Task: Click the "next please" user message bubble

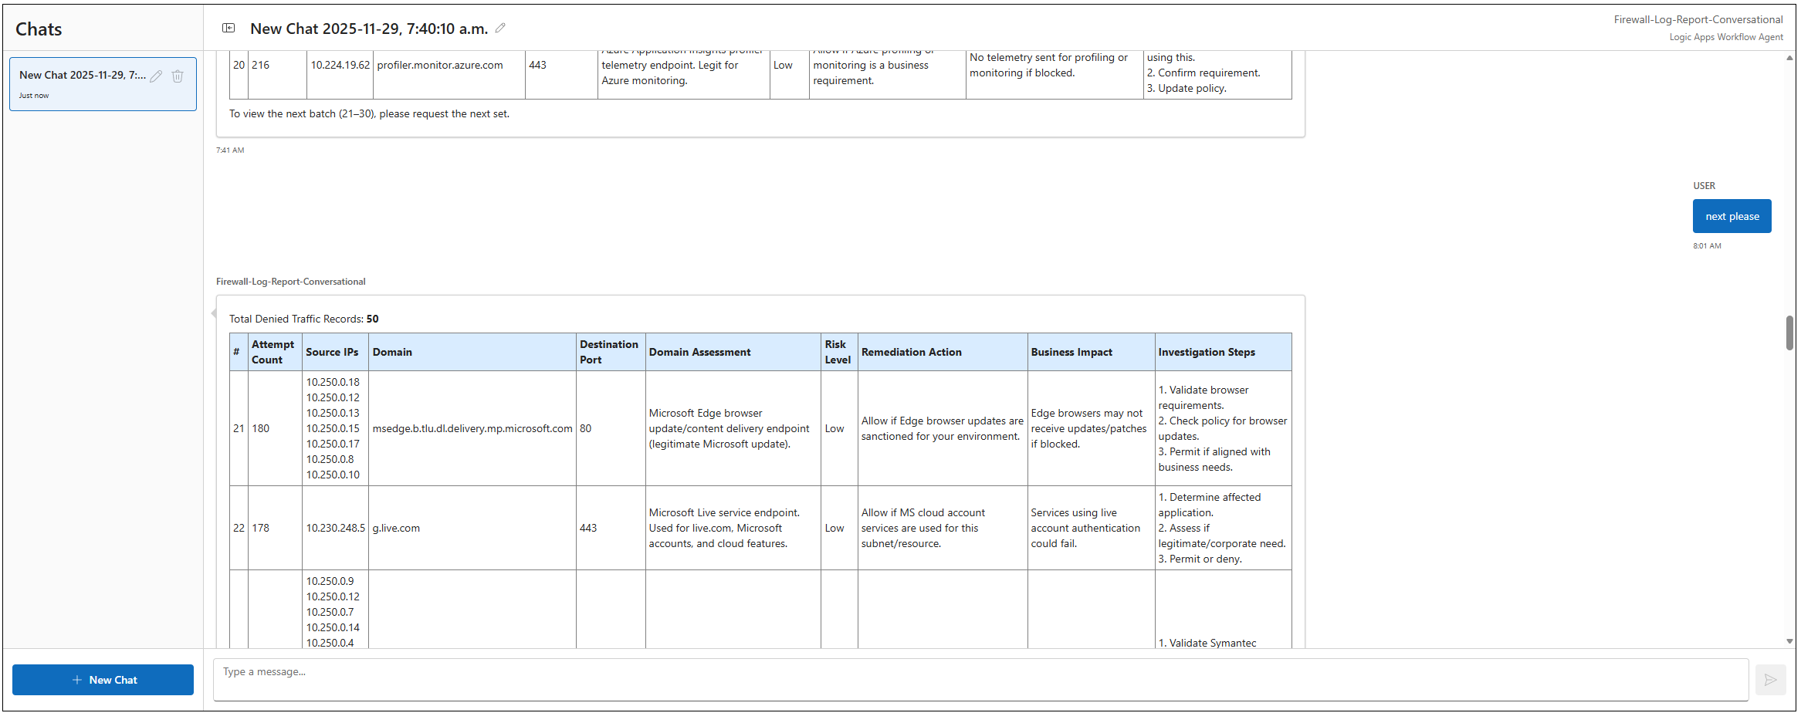Action: coord(1732,216)
